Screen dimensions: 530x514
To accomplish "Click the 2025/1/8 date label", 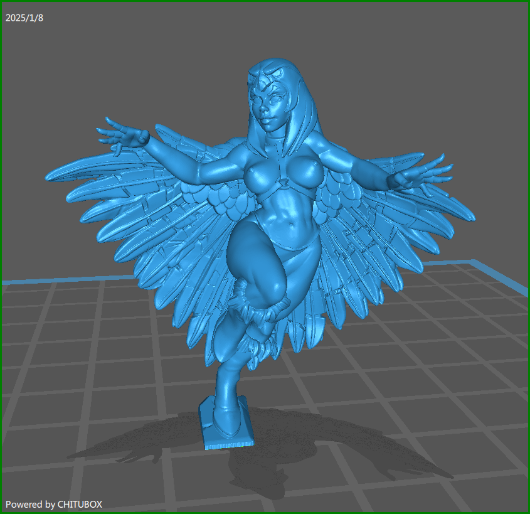I will 24,18.
